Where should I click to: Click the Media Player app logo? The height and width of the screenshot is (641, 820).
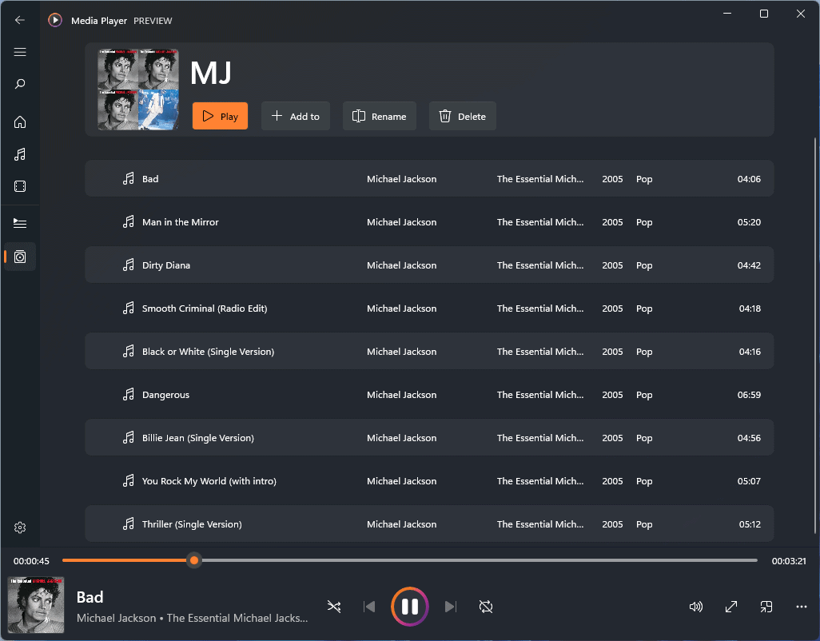(55, 21)
